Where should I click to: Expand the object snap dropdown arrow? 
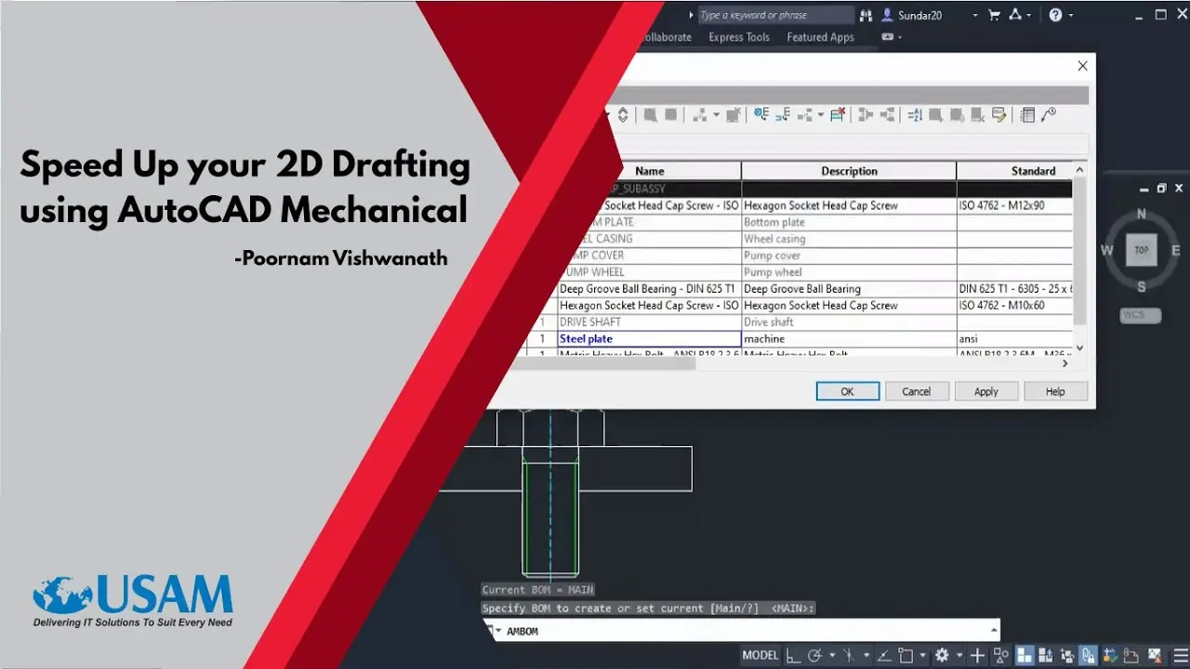[921, 655]
